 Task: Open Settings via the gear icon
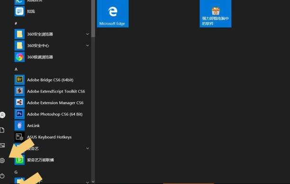(2, 160)
